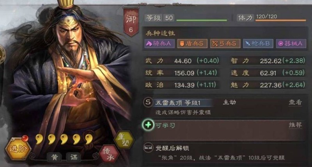Image resolution: width=312 pixels, height=167 pixels.
Task: Select the 骑兵A troop aptitude tag
Action: coord(160,43)
